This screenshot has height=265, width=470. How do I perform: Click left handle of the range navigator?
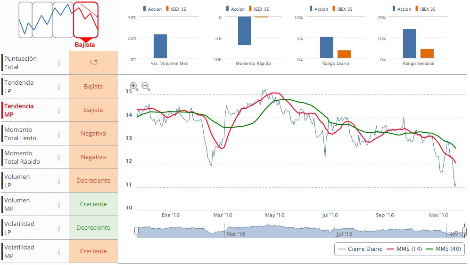[x=136, y=231]
